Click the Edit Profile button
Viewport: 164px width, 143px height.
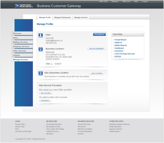coord(99,34)
